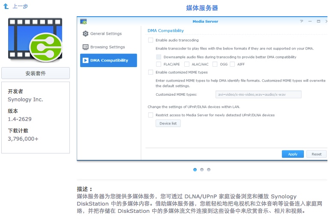Click the Media Server package icon
Viewport: 330px width, 221px height.
pyautogui.click(x=35, y=39)
